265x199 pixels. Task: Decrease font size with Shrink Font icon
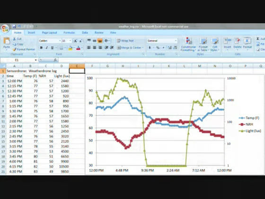tap(81, 41)
